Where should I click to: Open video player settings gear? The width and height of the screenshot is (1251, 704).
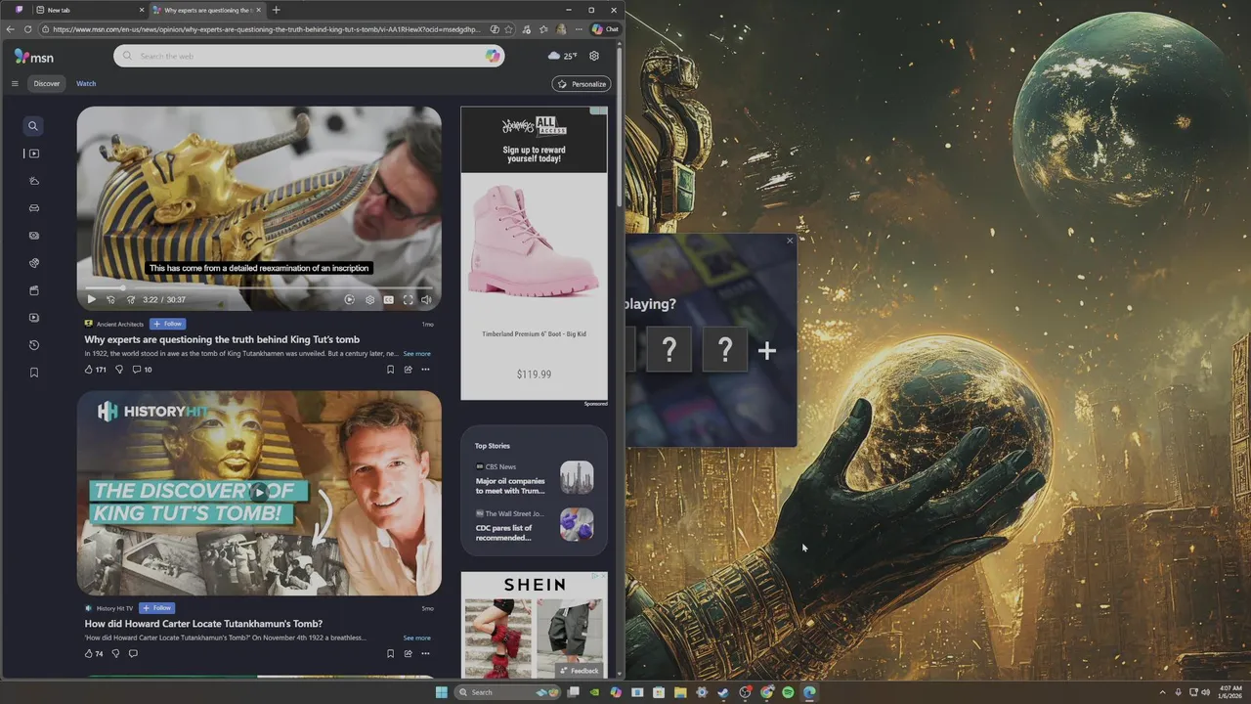(x=369, y=300)
